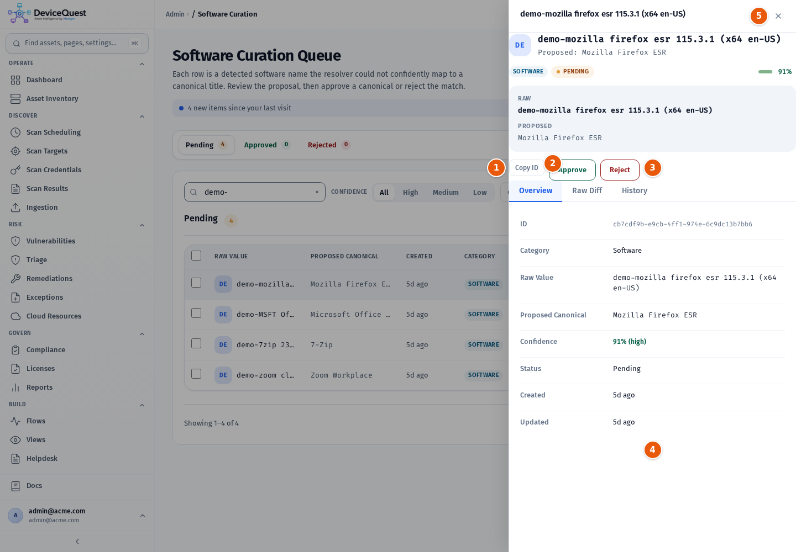Collapse the sidebar with the arrow
This screenshot has height=552, width=796.
[77, 542]
